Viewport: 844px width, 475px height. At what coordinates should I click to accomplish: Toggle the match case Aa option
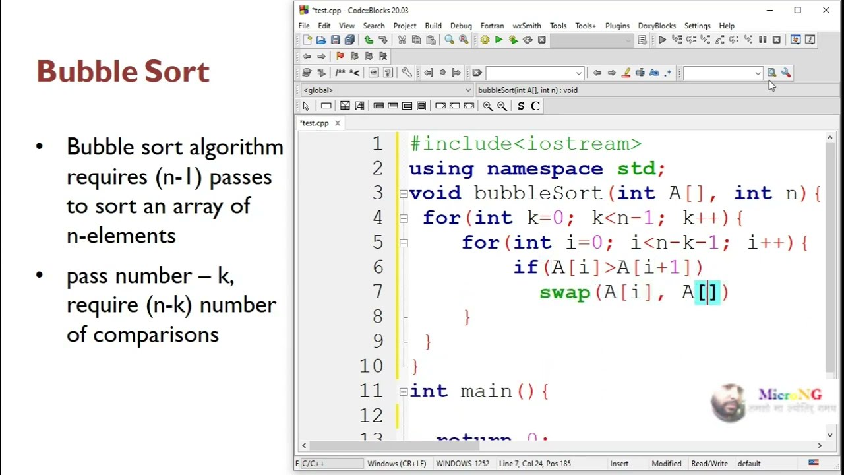tap(654, 73)
